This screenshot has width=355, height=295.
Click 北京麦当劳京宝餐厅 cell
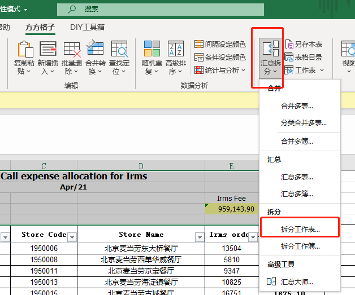[x=141, y=271]
